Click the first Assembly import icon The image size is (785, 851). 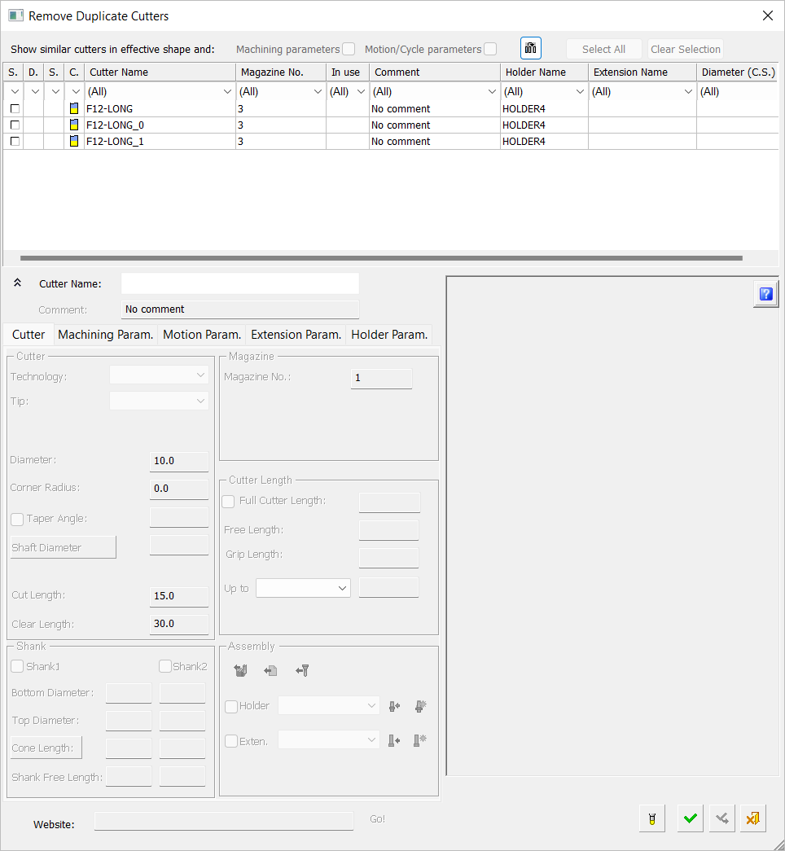(x=240, y=671)
